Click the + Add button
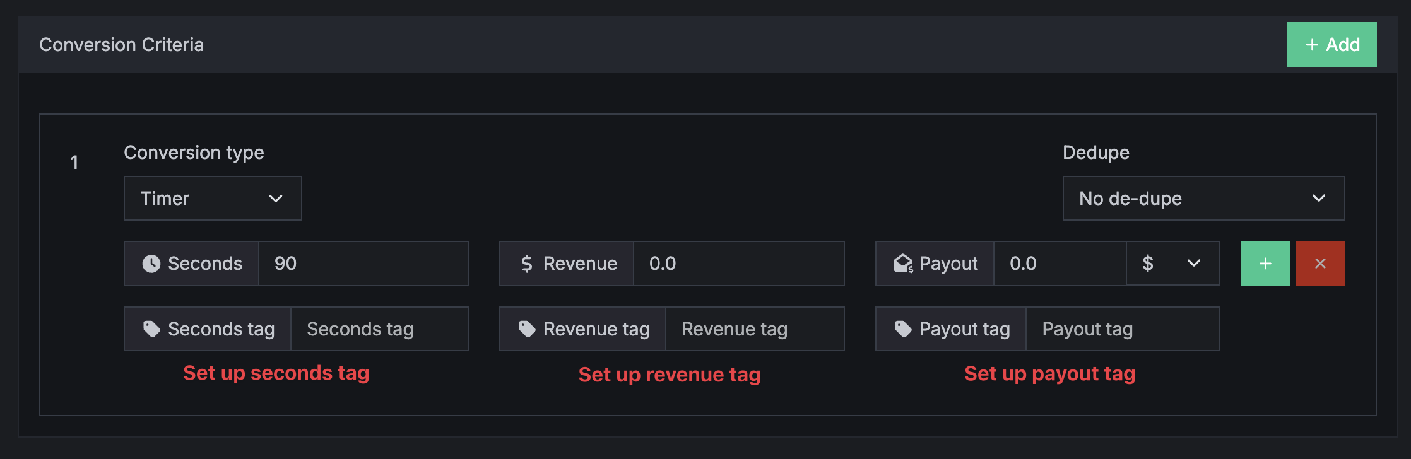Viewport: 1411px width, 459px height. [x=1332, y=45]
